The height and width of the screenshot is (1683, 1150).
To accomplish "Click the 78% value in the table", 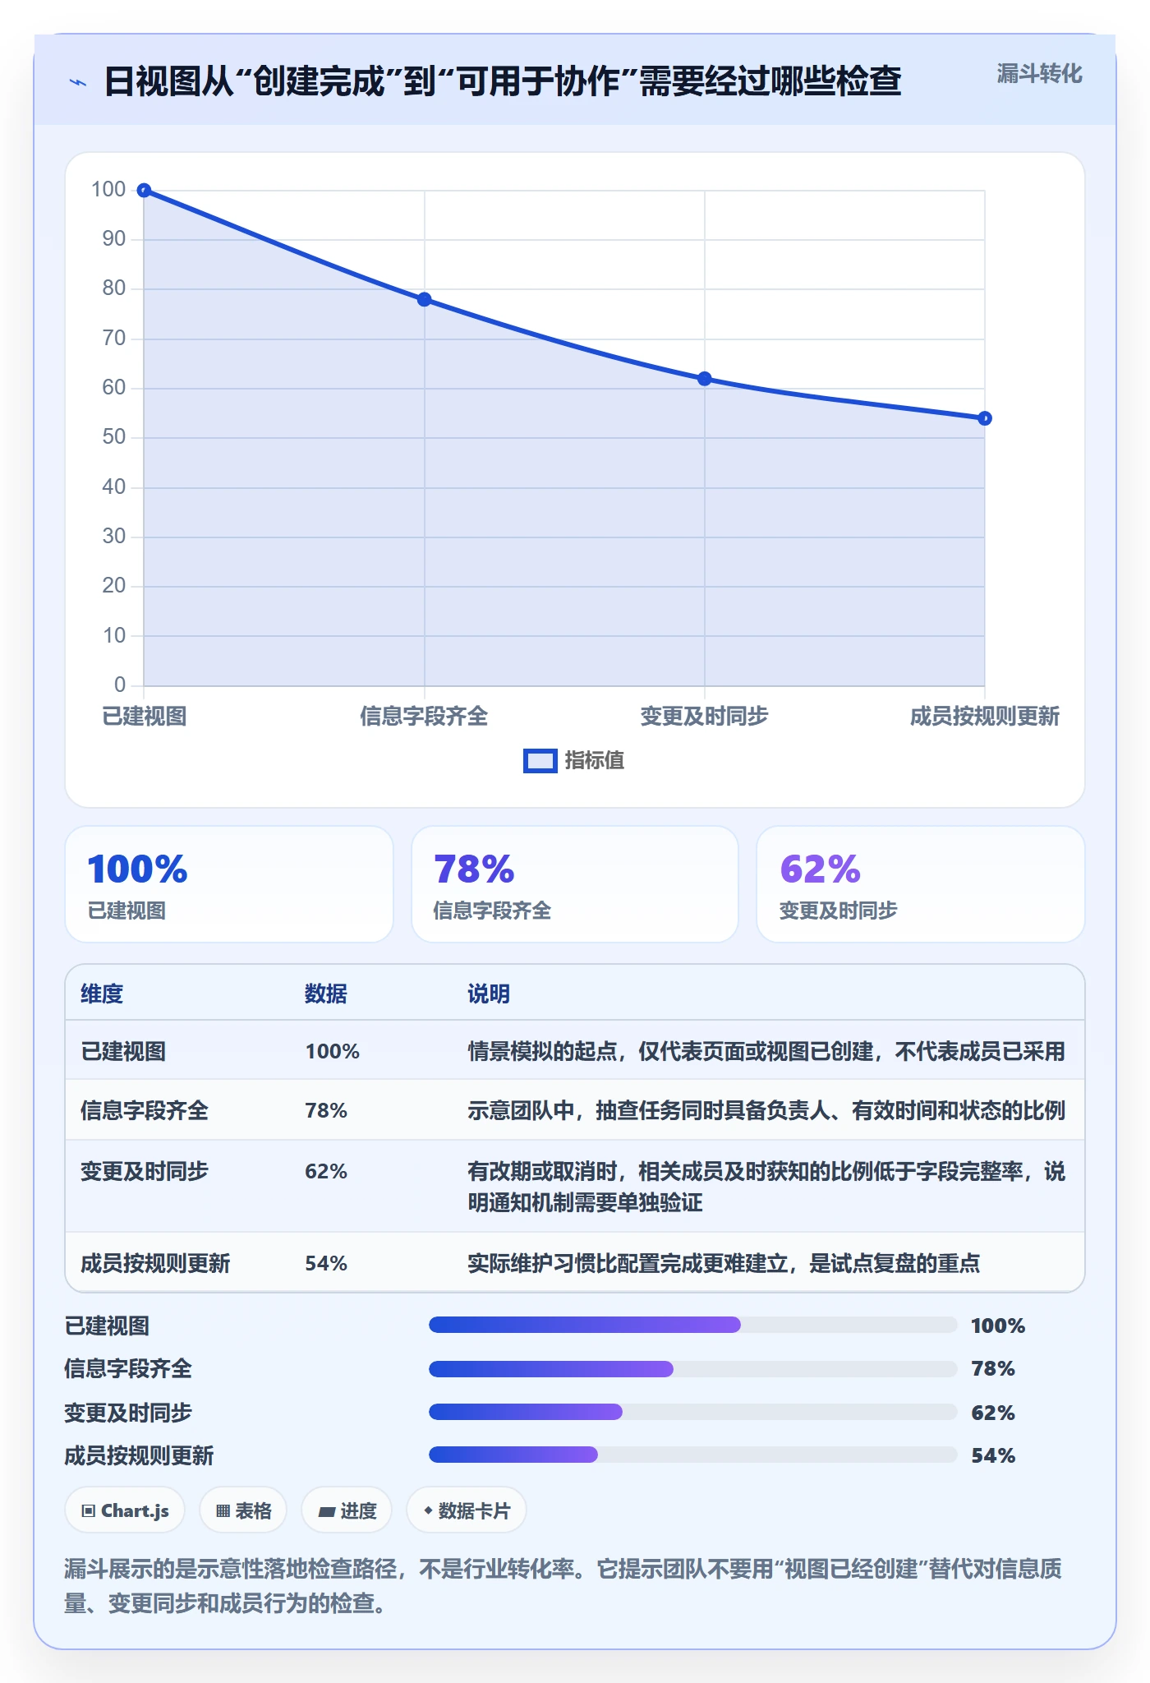I will (326, 1110).
